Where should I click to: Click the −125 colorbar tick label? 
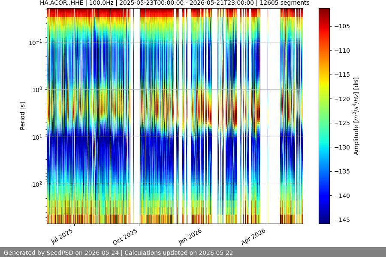342,123
